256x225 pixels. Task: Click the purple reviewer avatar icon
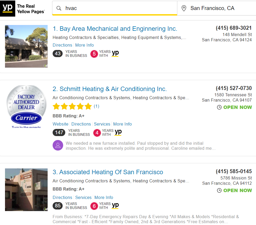pos(58,145)
